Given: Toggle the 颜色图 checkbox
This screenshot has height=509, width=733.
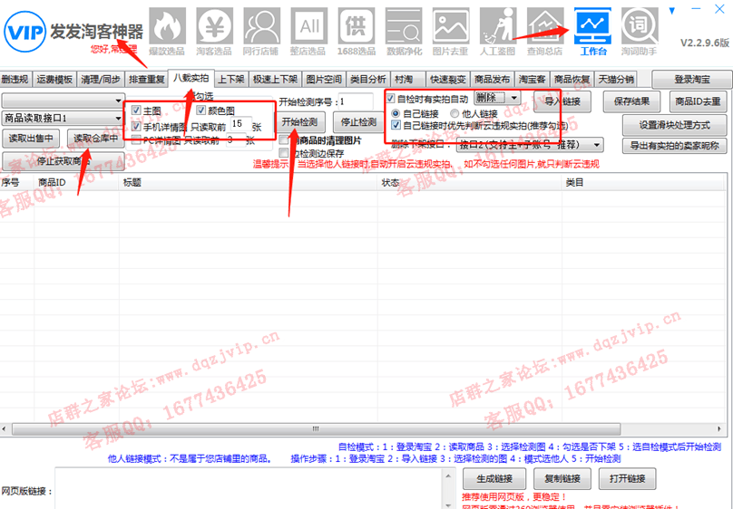Looking at the screenshot, I should (201, 110).
